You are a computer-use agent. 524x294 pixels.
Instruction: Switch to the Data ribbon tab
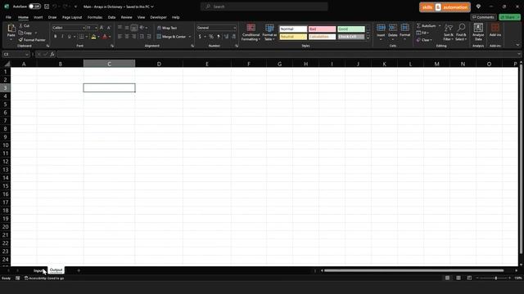(111, 17)
